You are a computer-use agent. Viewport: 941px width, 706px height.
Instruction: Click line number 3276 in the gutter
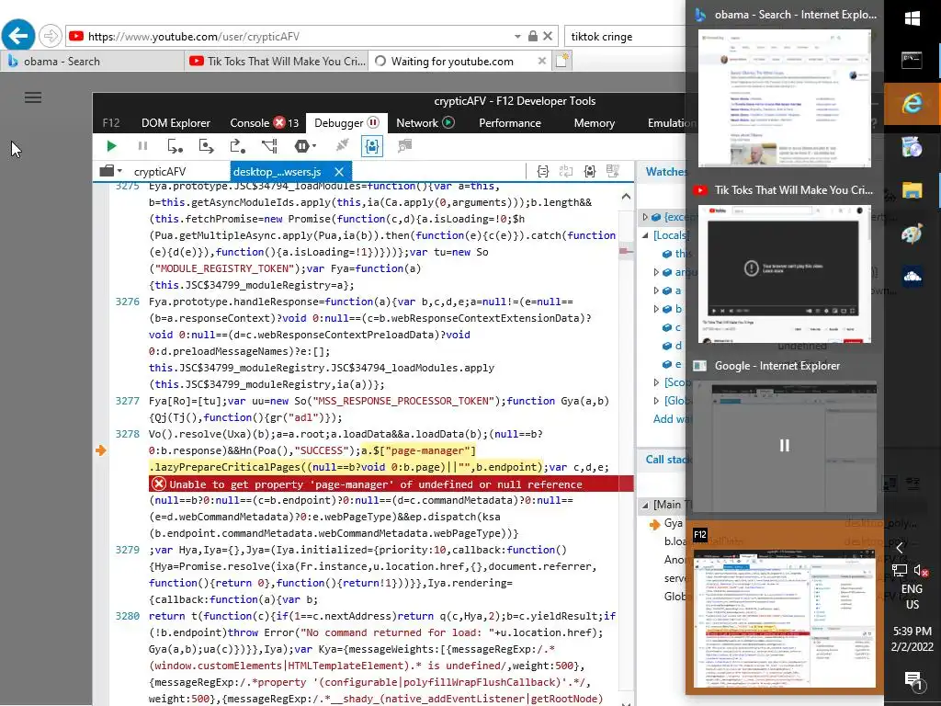[127, 302]
